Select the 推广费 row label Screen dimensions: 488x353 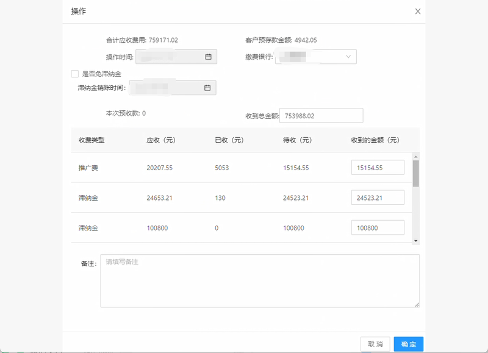click(x=88, y=168)
